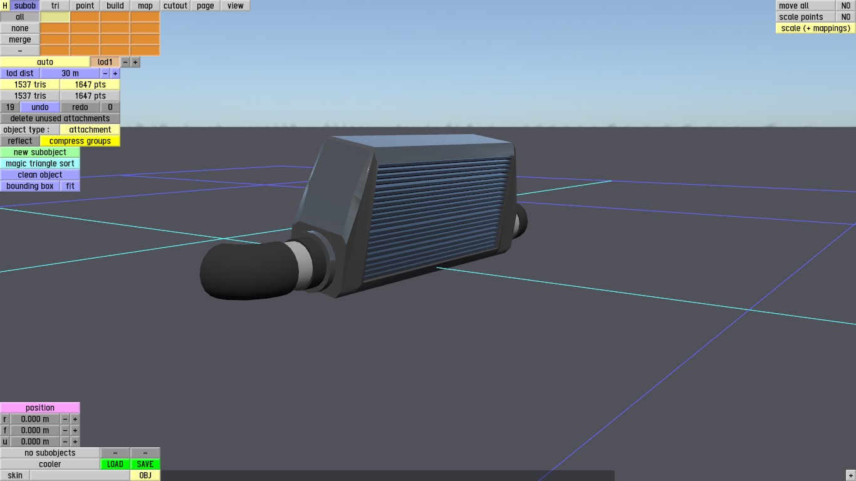Click the plus button in bottom-right corner
Viewport: 856px width, 481px height.
tap(851, 475)
